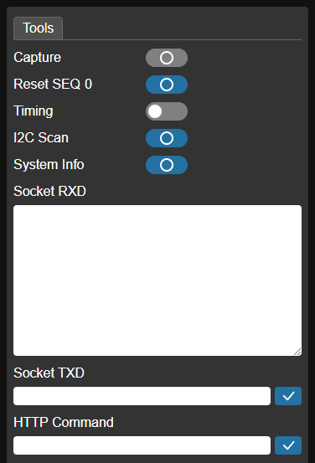Click the Timing label text
Viewport: 315px width, 463px height.
pyautogui.click(x=34, y=111)
